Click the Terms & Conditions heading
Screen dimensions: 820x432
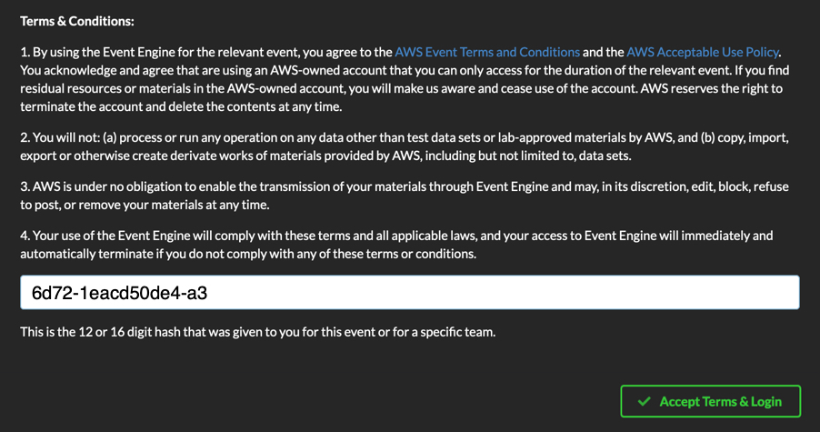[77, 21]
